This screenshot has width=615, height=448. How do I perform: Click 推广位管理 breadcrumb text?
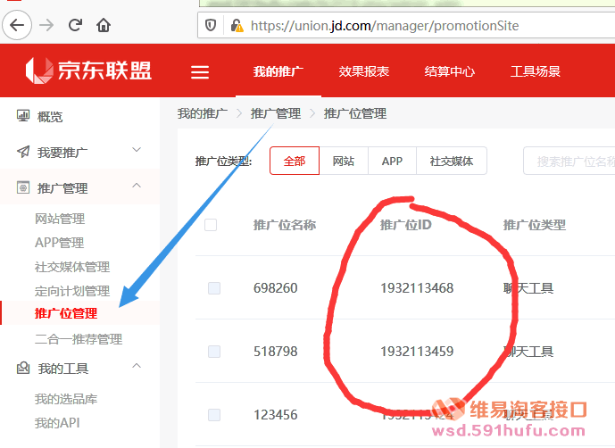click(x=355, y=113)
